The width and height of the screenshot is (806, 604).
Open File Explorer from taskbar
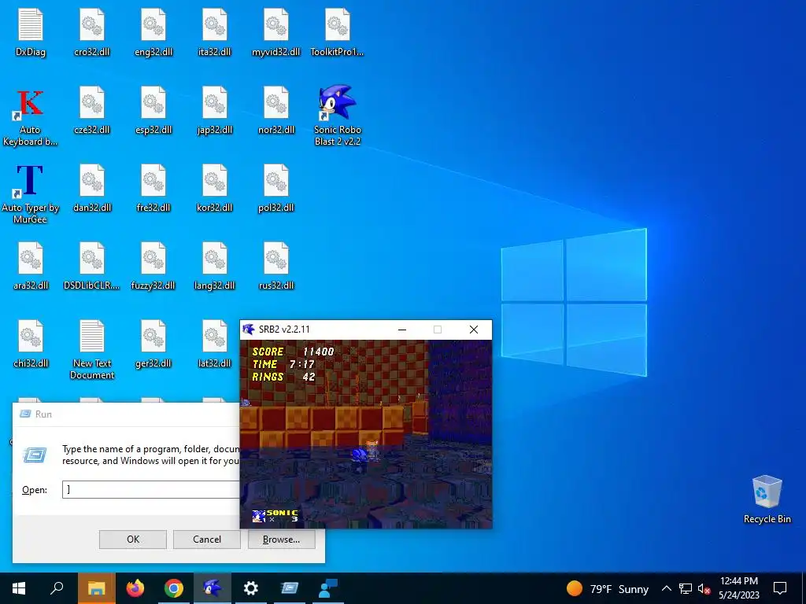click(97, 588)
